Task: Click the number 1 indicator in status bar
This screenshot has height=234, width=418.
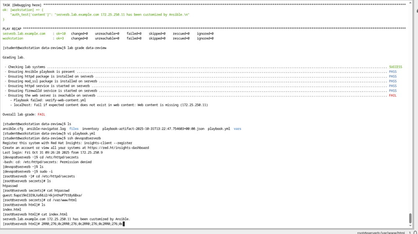Action: (x=410, y=232)
